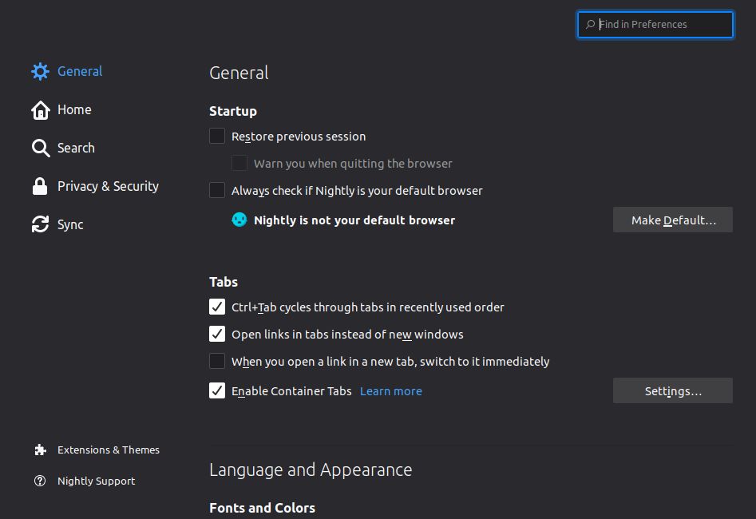
Task: Click the Privacy & Security lock icon
Action: pos(40,186)
